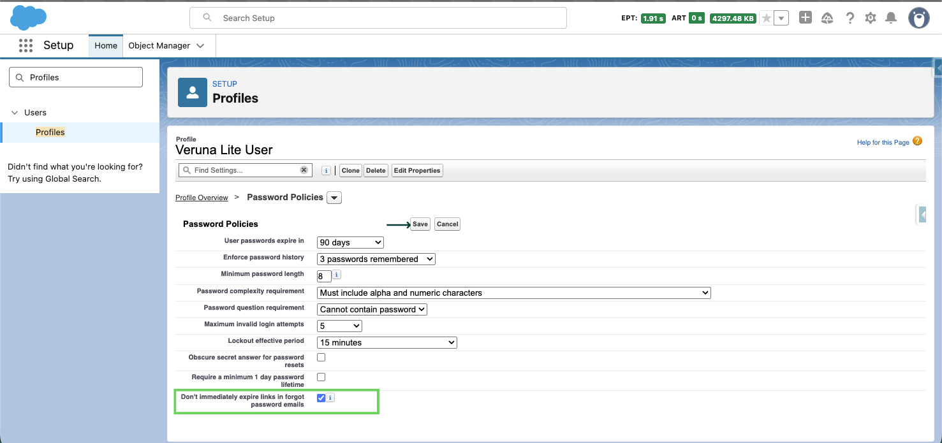The width and height of the screenshot is (942, 443).
Task: Click the info icon next to Find Settings
Action: 326,170
